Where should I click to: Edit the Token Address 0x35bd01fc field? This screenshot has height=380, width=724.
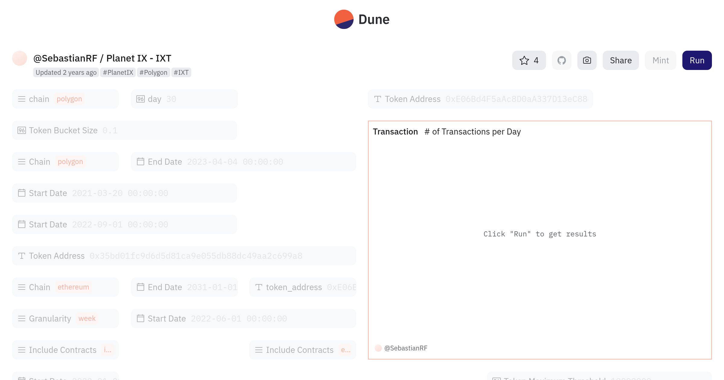(x=184, y=256)
